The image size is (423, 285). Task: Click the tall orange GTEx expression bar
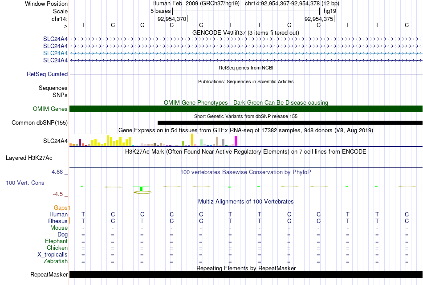[x=192, y=140]
